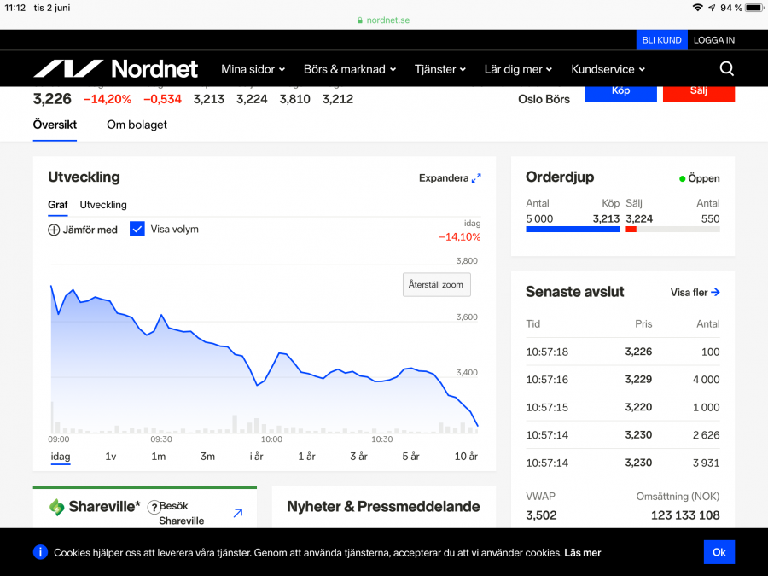768x576 pixels.
Task: Click the LOGGA IN link
Action: (713, 40)
